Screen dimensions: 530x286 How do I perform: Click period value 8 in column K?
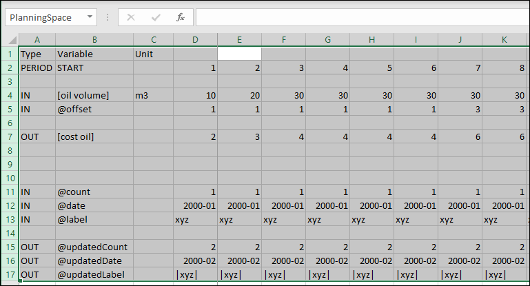(x=504, y=68)
